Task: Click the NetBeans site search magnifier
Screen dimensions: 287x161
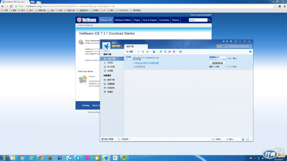Action: [x=209, y=20]
